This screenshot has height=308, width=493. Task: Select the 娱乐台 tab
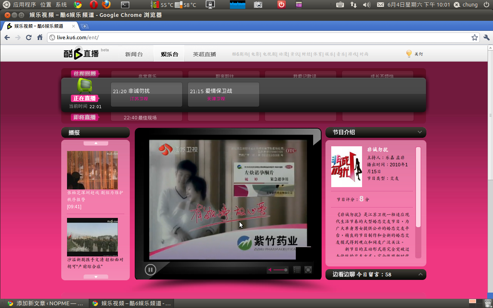(x=169, y=54)
